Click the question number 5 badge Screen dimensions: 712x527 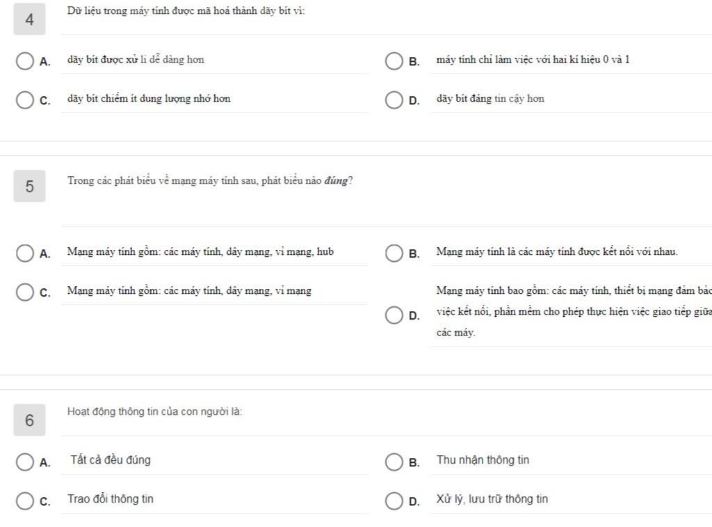pos(29,186)
